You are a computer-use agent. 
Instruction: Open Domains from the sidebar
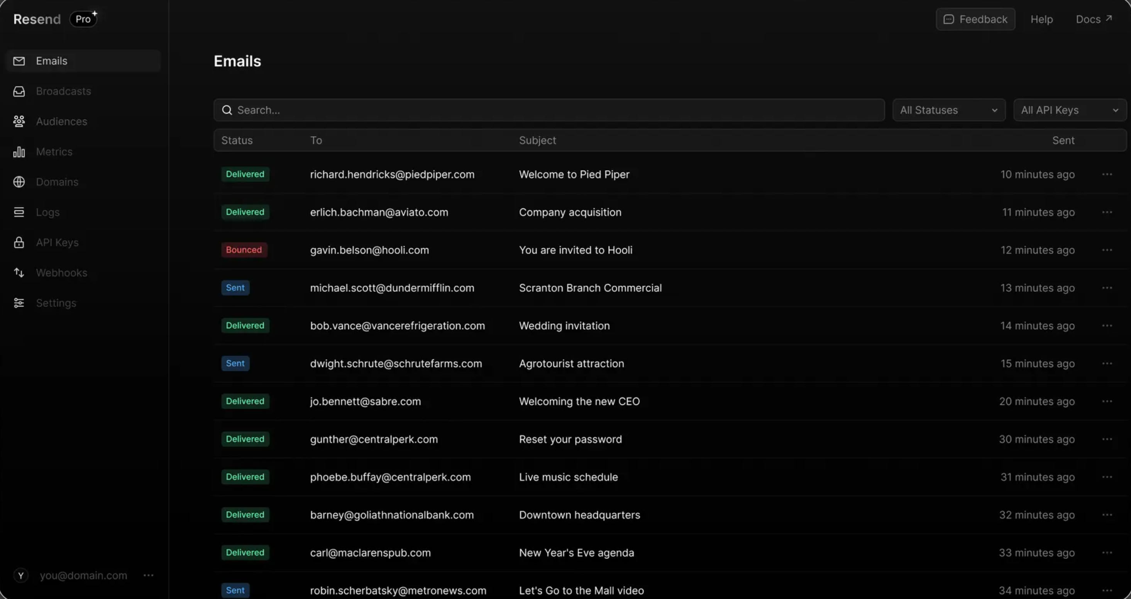click(x=57, y=182)
